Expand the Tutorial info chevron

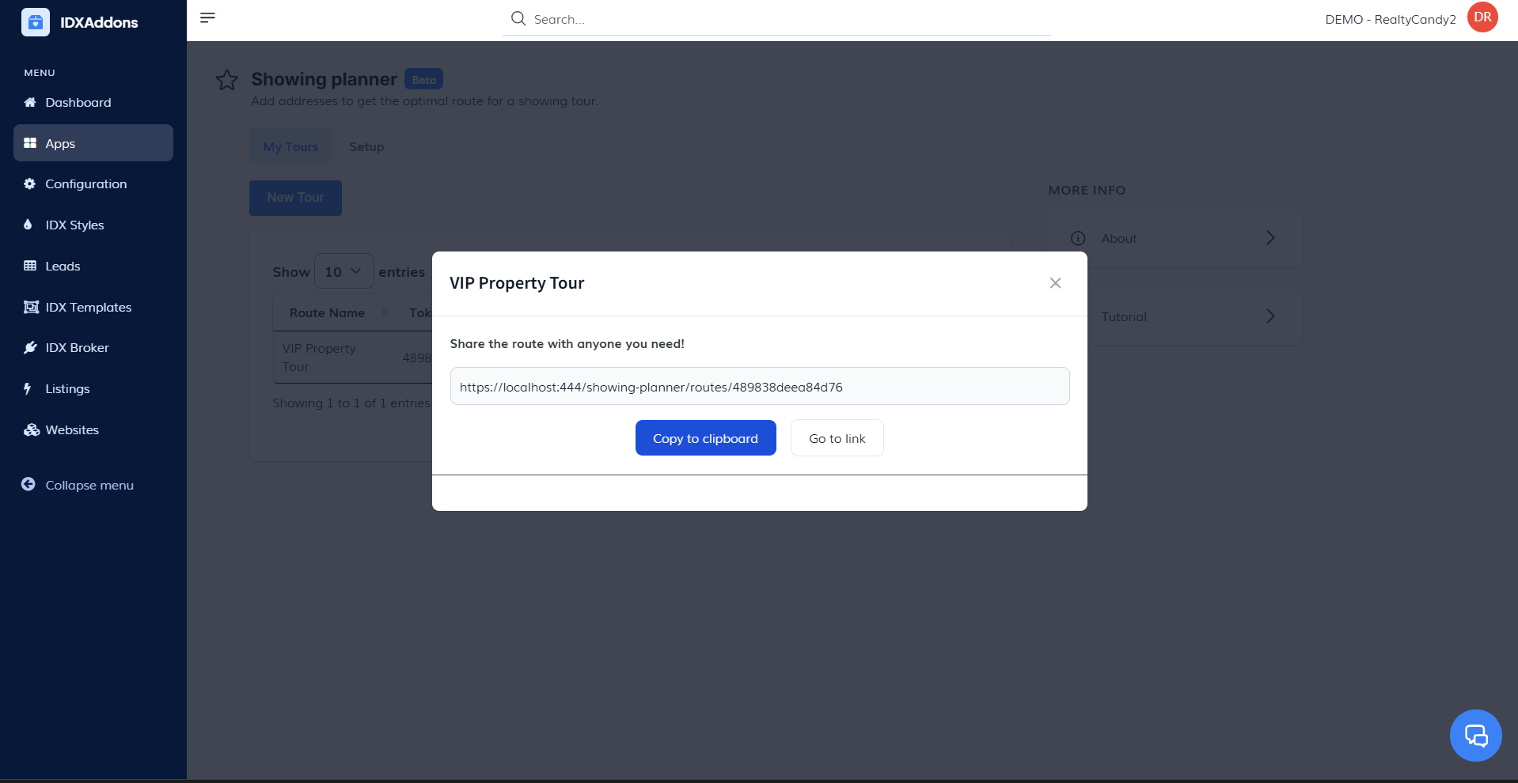click(x=1269, y=316)
